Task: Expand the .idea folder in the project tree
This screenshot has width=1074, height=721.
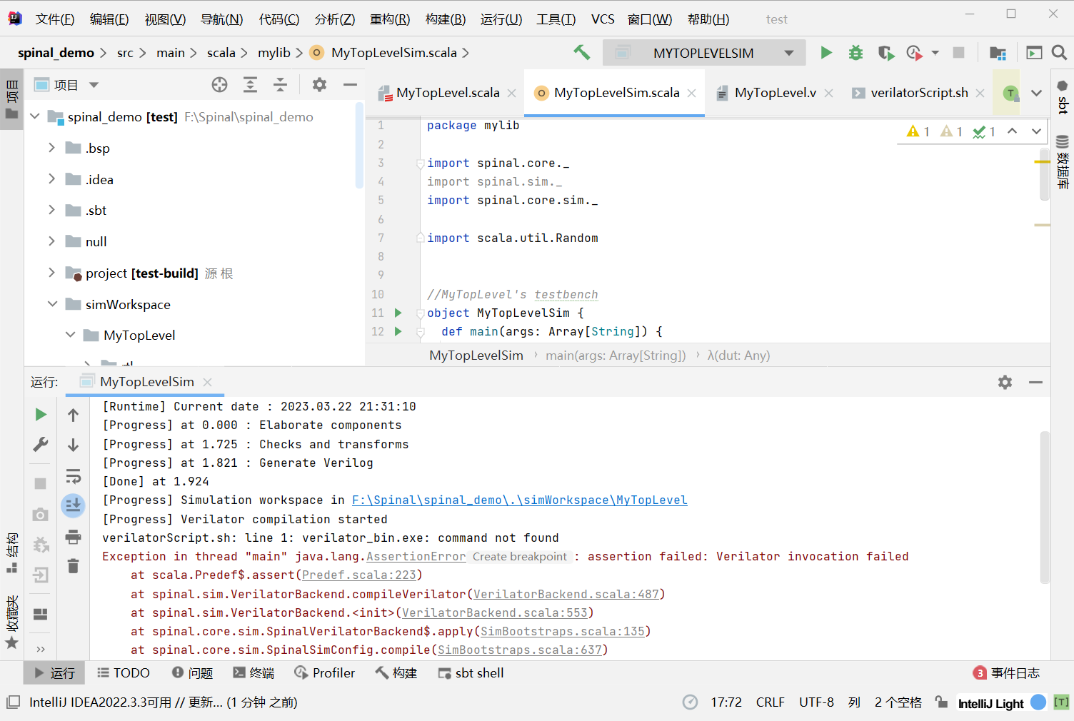Action: 51,179
